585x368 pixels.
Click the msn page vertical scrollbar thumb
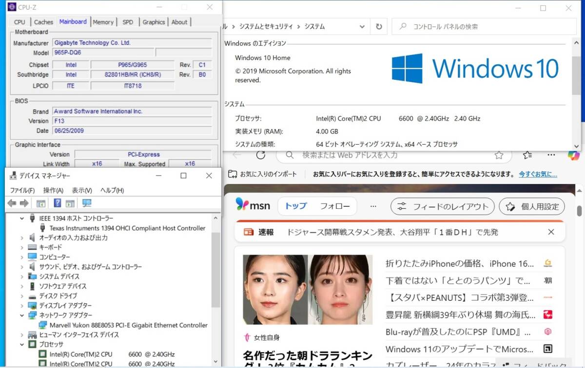[579, 210]
